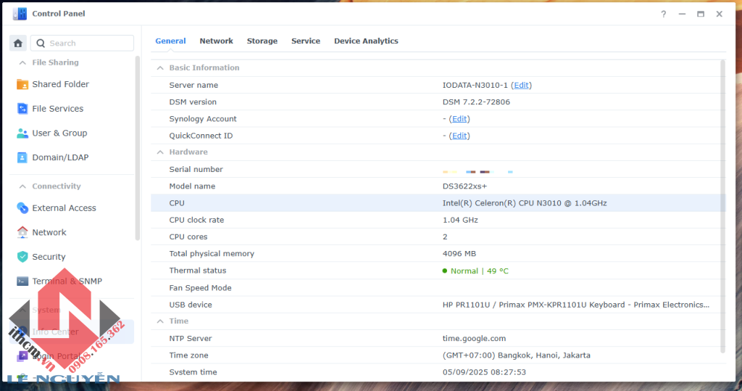Image resolution: width=742 pixels, height=391 pixels.
Task: Select Model name value DS3622xs+
Action: (x=464, y=186)
